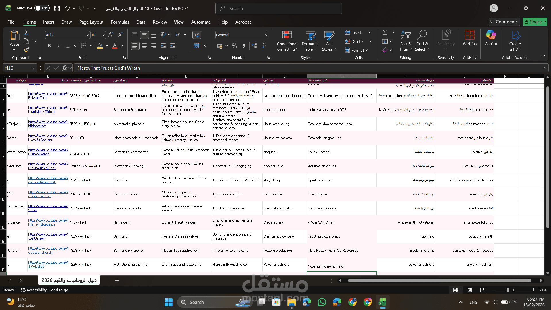Toggle Align Left for the cell
551x310 pixels.
(x=135, y=46)
